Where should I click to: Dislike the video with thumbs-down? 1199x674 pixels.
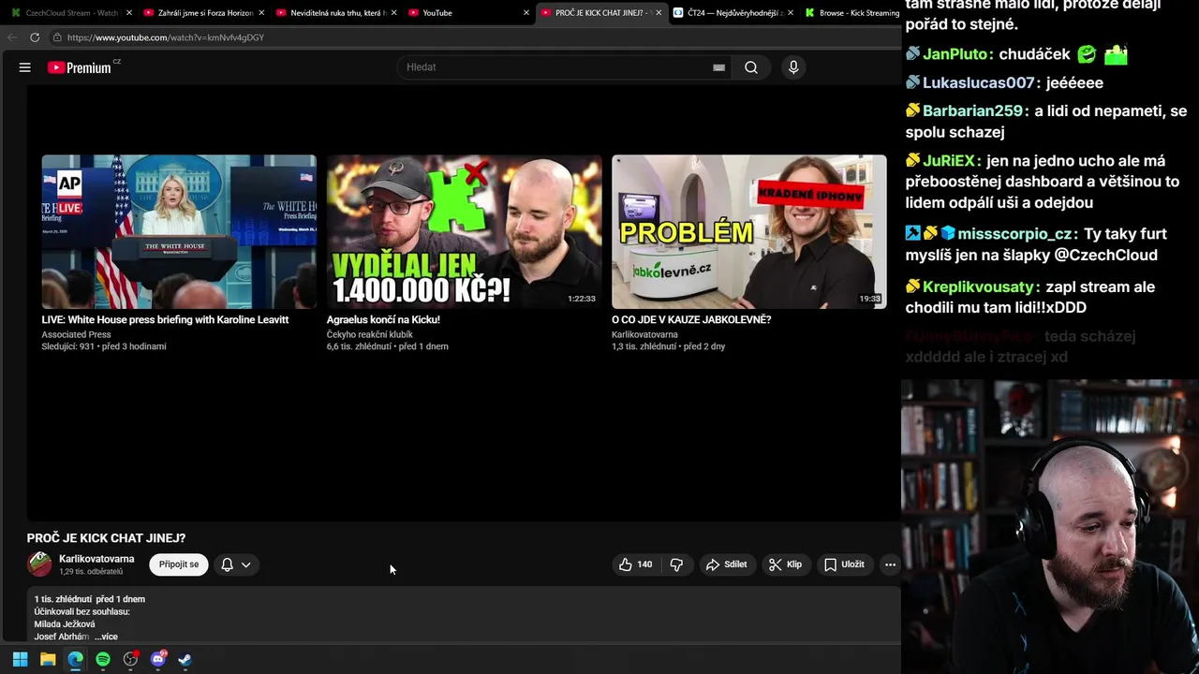[x=676, y=564]
